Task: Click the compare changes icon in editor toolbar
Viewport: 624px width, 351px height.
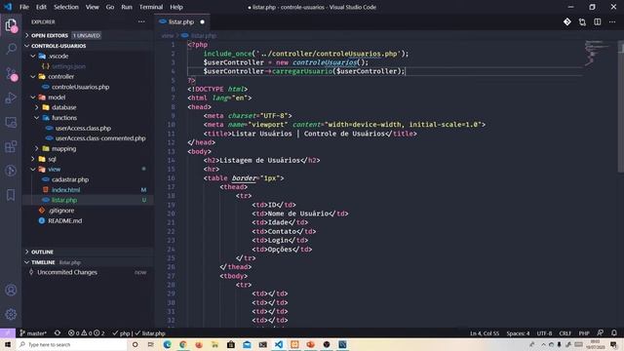Action: point(582,21)
